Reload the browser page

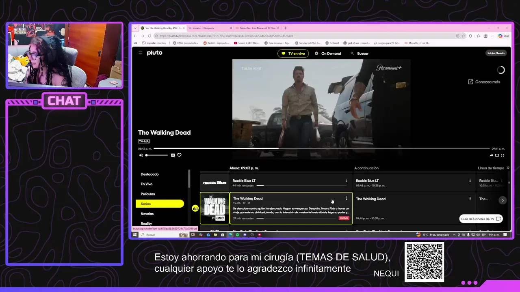[149, 36]
